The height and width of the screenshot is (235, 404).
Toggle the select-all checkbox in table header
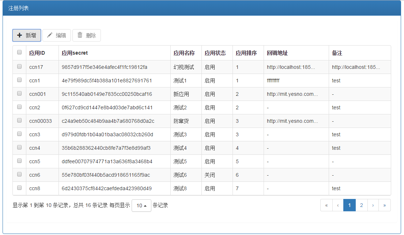tap(19, 52)
